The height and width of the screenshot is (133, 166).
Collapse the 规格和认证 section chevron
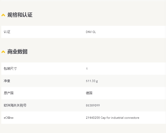(x=3, y=15)
